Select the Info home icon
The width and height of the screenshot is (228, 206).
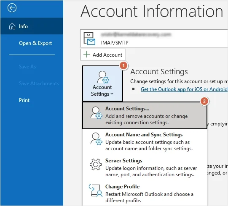pyautogui.click(x=12, y=26)
